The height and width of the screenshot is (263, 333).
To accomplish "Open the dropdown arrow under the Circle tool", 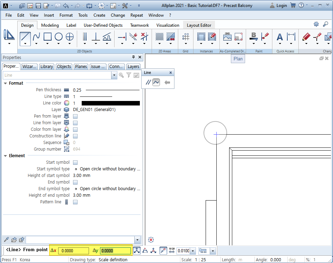I will pos(58,44).
